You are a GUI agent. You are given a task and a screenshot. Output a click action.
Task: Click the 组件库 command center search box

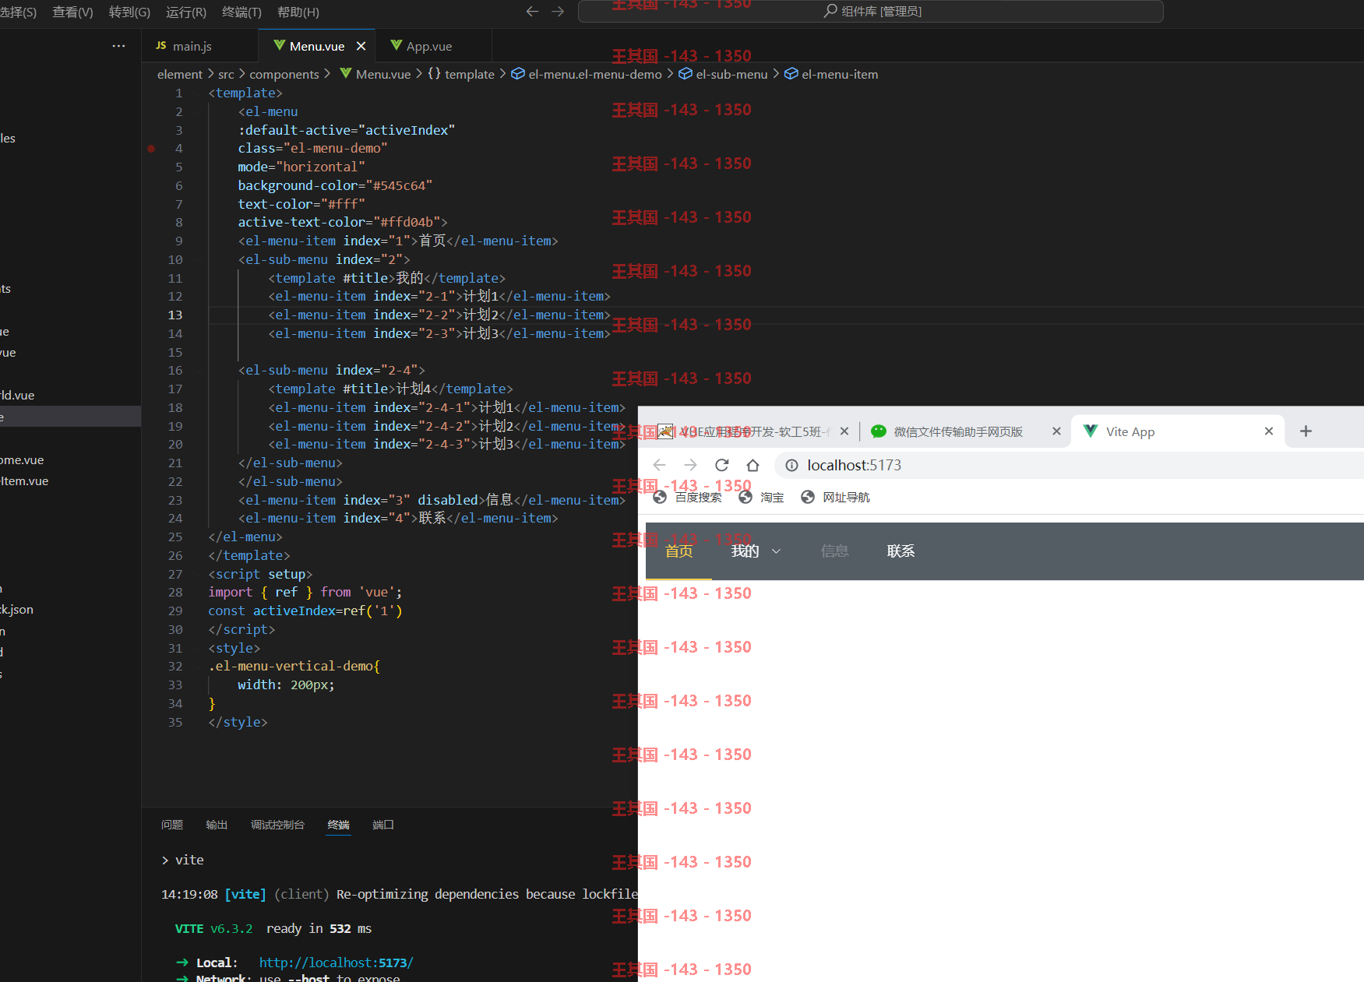coord(871,11)
